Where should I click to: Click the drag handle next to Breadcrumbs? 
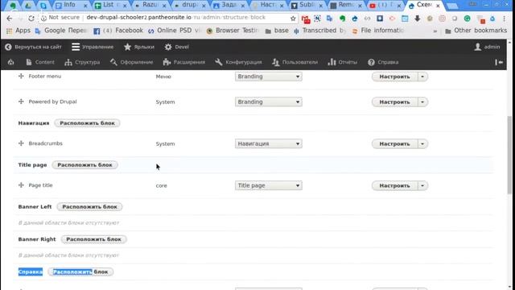(21, 143)
